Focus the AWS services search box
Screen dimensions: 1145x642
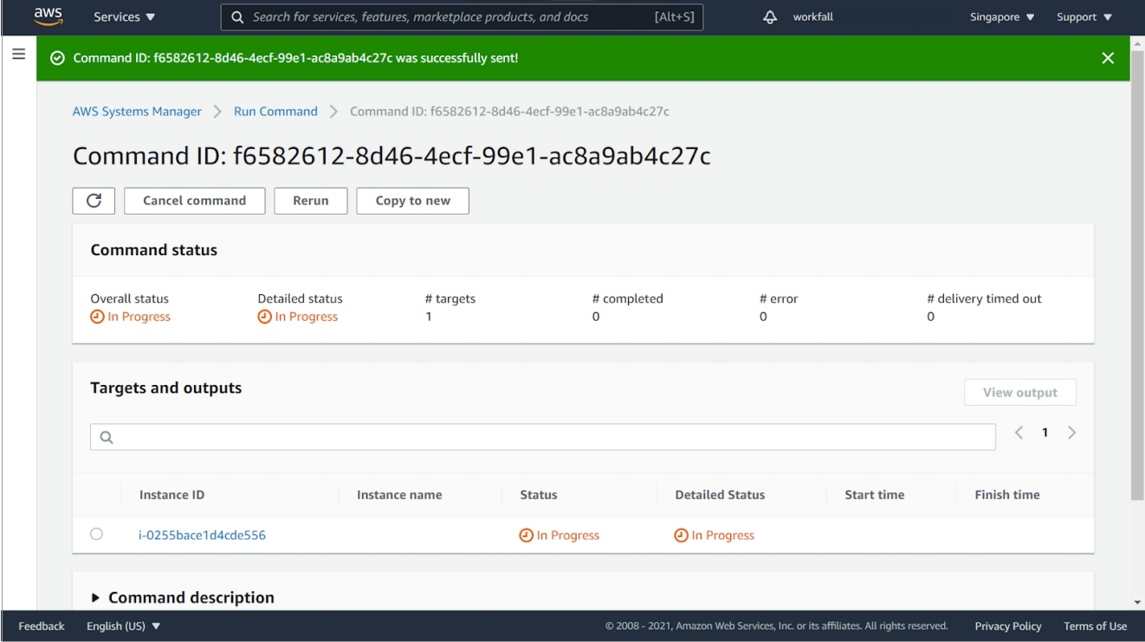(462, 17)
